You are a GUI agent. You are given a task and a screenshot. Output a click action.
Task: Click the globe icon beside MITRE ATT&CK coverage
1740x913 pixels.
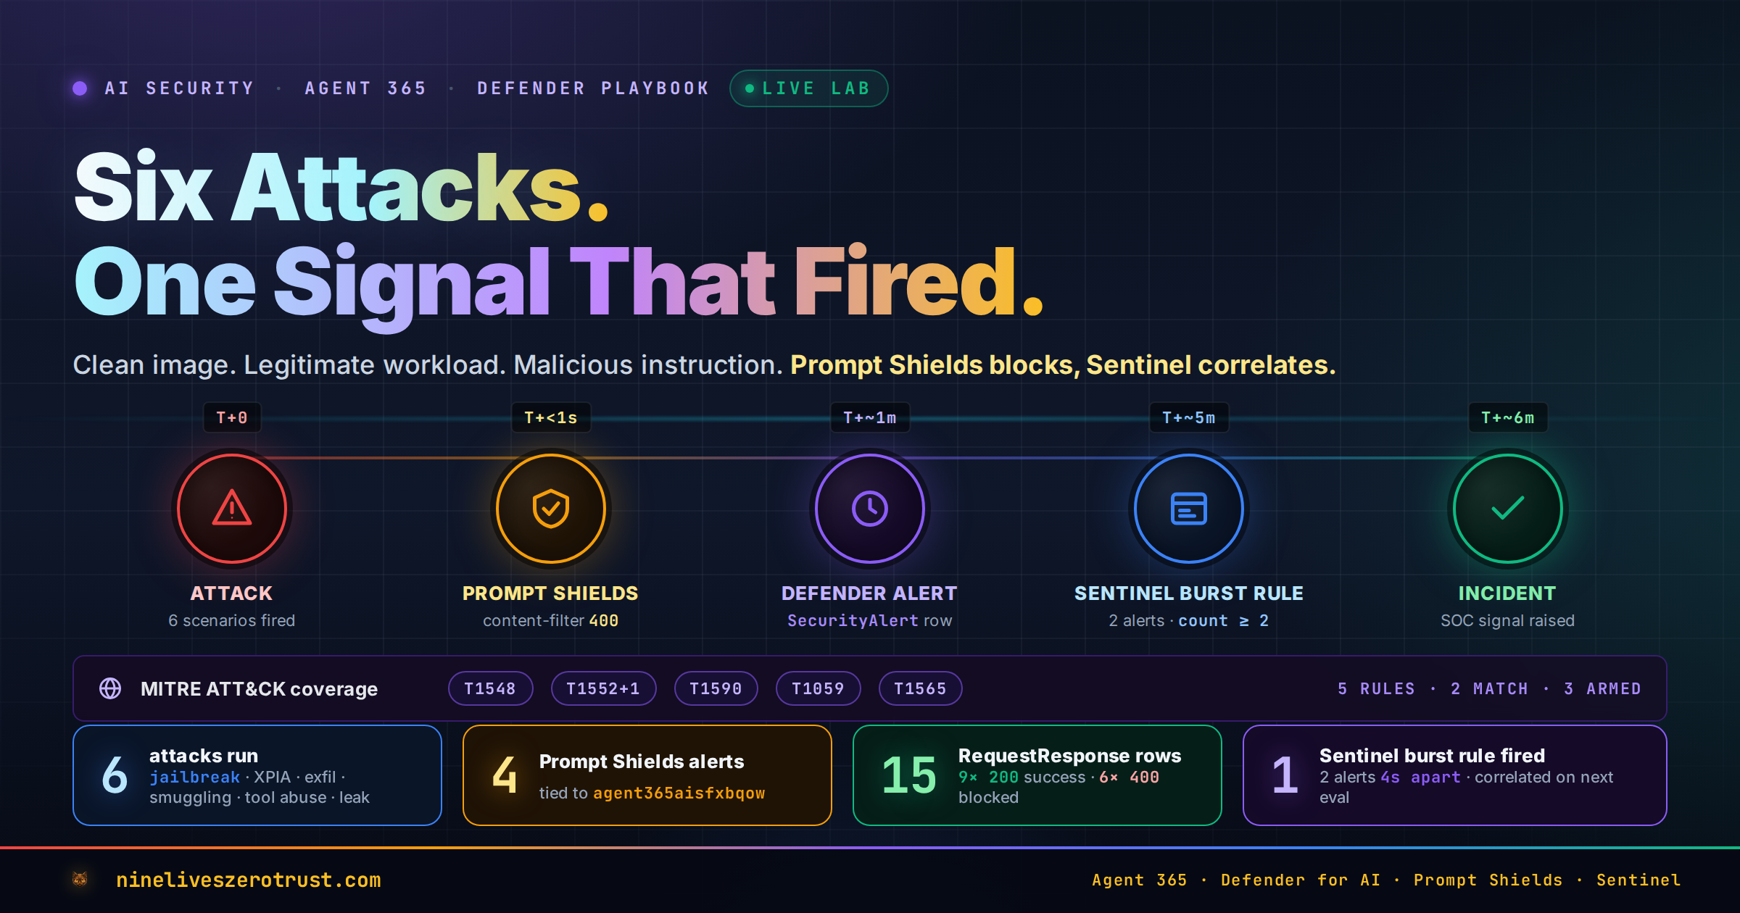click(110, 688)
